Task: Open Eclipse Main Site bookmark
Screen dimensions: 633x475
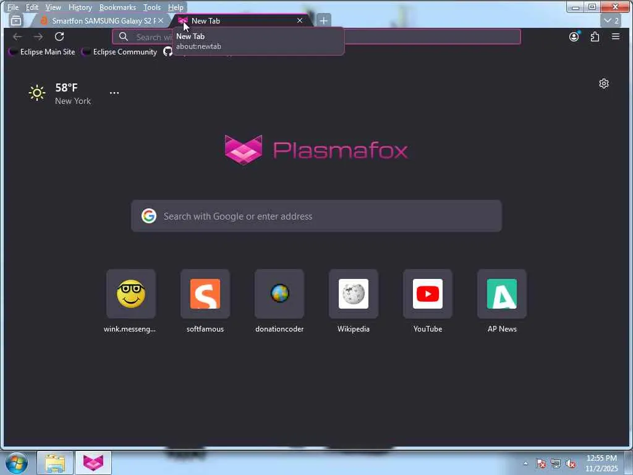Action: [42, 52]
